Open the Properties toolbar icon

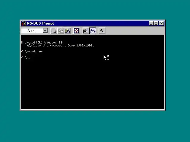point(86,31)
